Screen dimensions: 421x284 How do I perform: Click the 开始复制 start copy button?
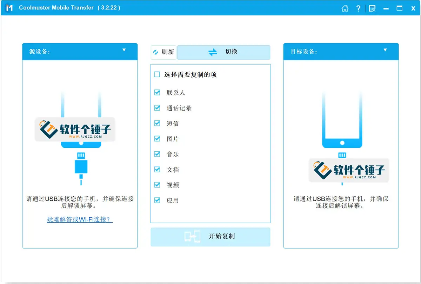pos(210,237)
